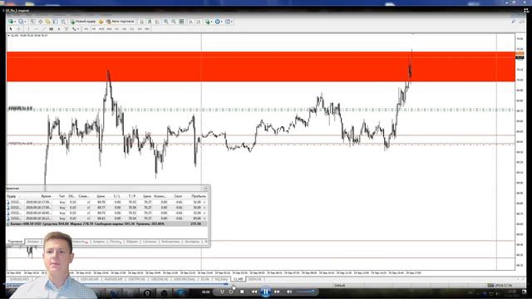Toggle the Terminal panel icon
The width and height of the screenshot is (532, 299).
[x=56, y=22]
